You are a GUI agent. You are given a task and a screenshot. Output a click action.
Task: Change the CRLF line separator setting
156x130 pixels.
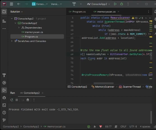tap(123, 127)
